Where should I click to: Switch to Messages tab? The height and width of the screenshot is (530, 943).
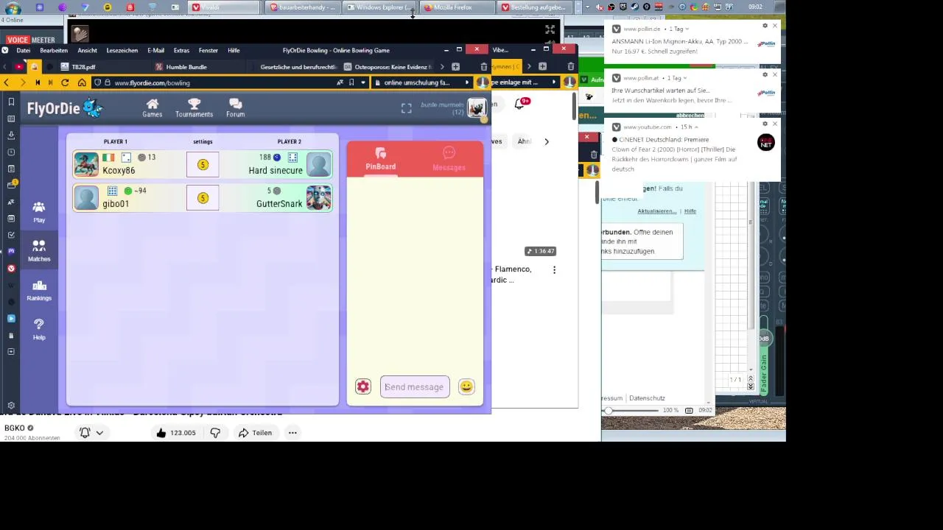click(449, 159)
